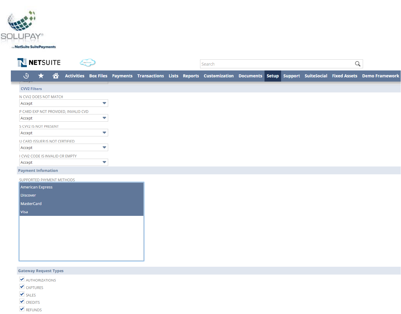Toggle the Refunds checkbox
The height and width of the screenshot is (314, 401).
click(22, 309)
